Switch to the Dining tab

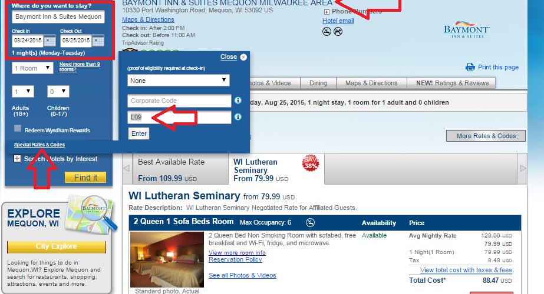point(318,83)
